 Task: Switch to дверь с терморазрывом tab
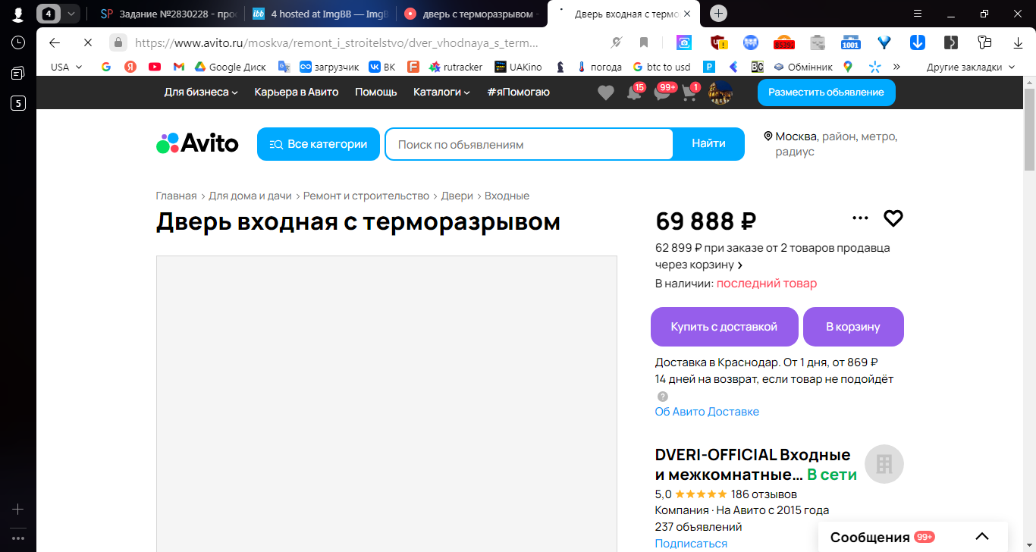(470, 14)
